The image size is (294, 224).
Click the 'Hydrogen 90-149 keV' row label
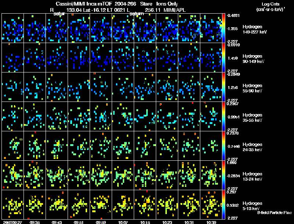tap(254, 59)
